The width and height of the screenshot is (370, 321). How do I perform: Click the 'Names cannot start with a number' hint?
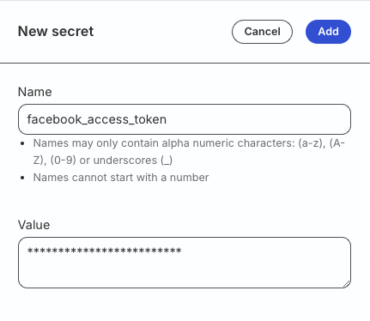[x=121, y=178]
